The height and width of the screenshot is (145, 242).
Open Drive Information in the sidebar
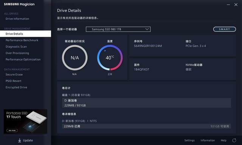pos(17,19)
